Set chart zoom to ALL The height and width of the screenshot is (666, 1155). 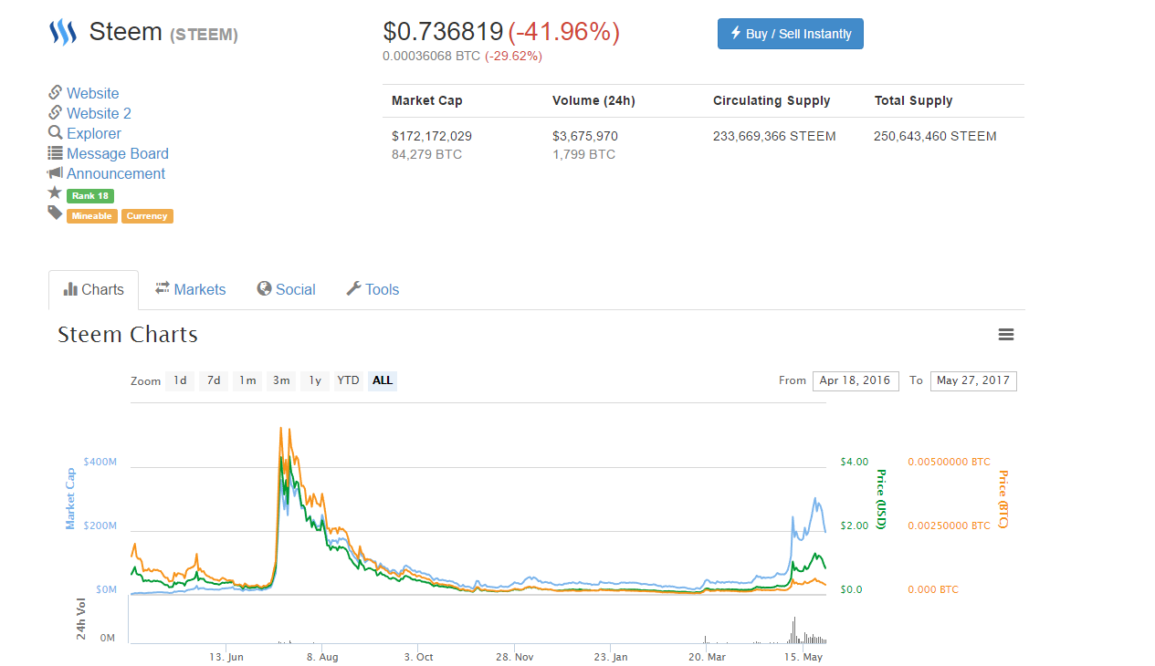tap(383, 380)
